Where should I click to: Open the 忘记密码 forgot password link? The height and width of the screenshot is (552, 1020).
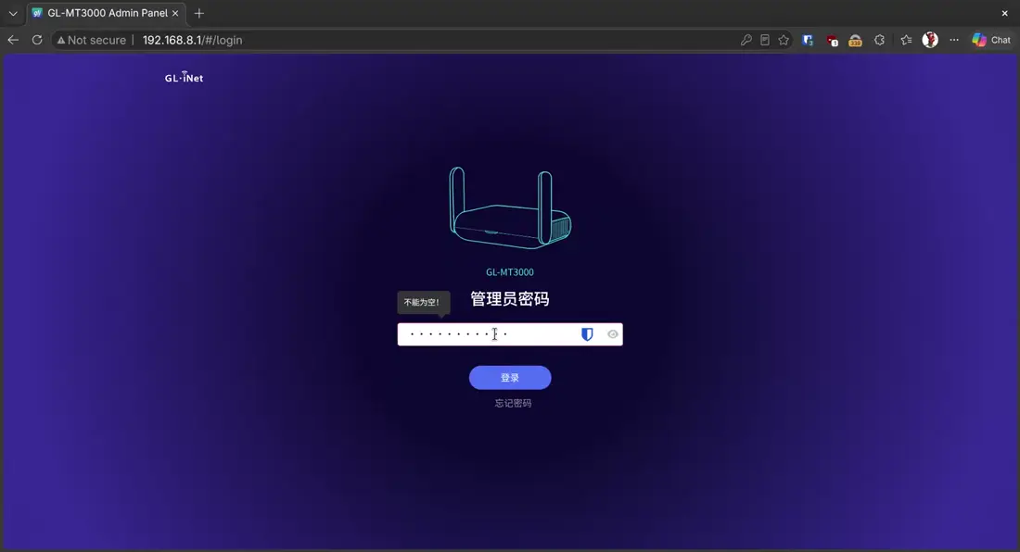(514, 403)
